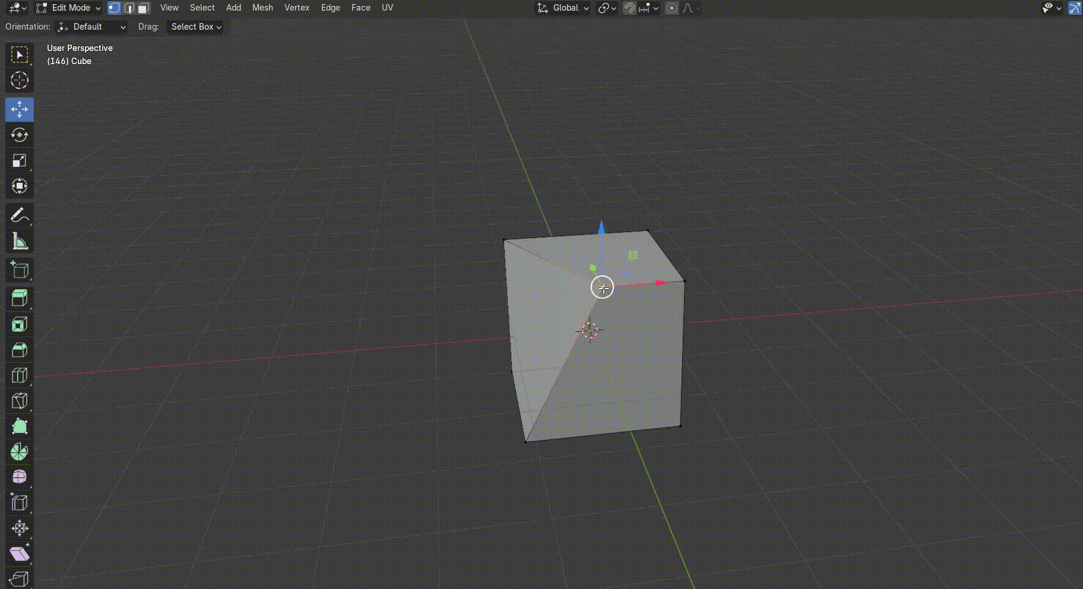Click the 'Orientation:' label
This screenshot has width=1083, height=589.
point(28,27)
